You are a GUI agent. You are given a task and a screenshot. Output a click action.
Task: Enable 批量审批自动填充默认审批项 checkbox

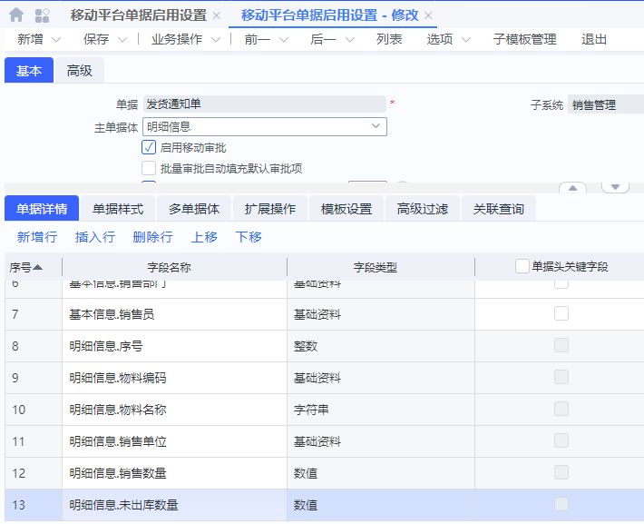coord(149,168)
